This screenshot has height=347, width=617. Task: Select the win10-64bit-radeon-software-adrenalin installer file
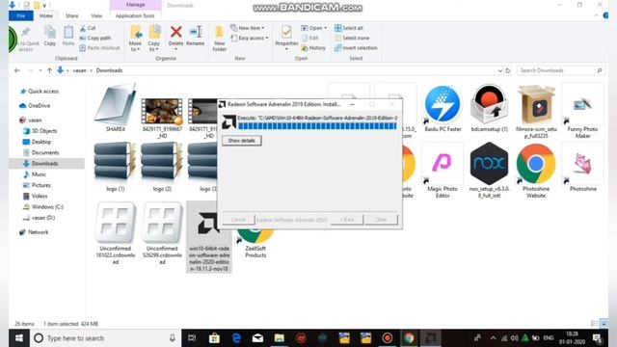tap(209, 237)
